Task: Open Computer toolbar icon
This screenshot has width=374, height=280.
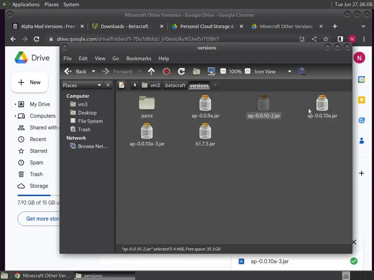Action: pos(211,71)
